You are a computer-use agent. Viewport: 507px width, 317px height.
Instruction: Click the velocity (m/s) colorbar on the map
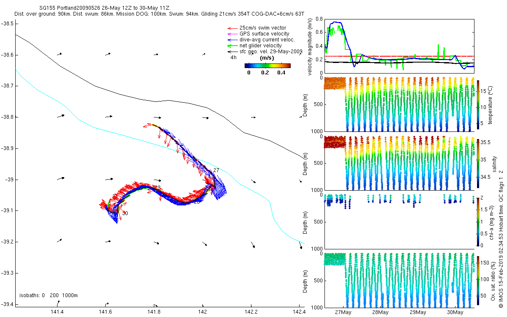point(267,66)
